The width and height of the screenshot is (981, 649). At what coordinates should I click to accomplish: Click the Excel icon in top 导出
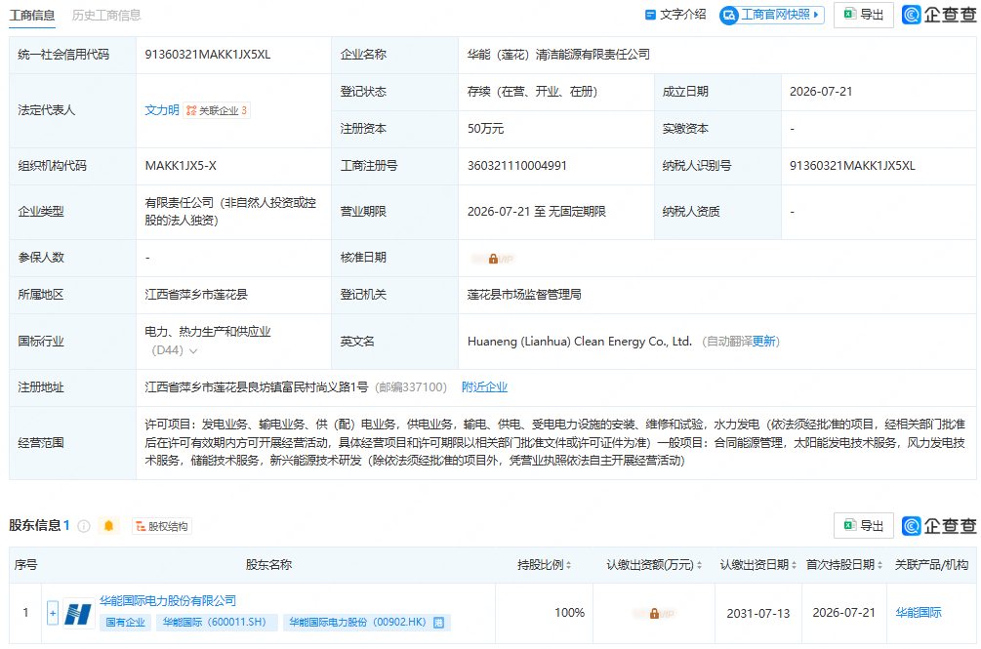coord(849,14)
